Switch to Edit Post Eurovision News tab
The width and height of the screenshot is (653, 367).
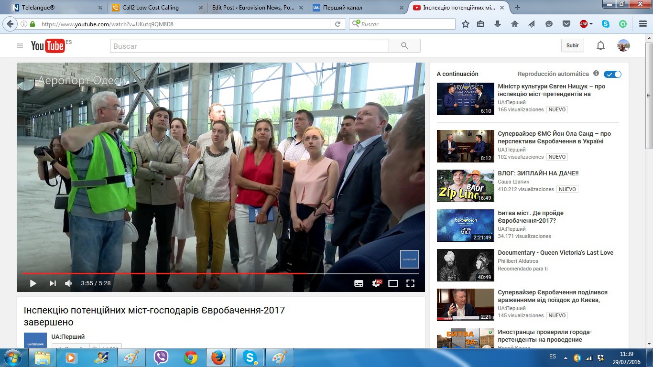point(258,8)
